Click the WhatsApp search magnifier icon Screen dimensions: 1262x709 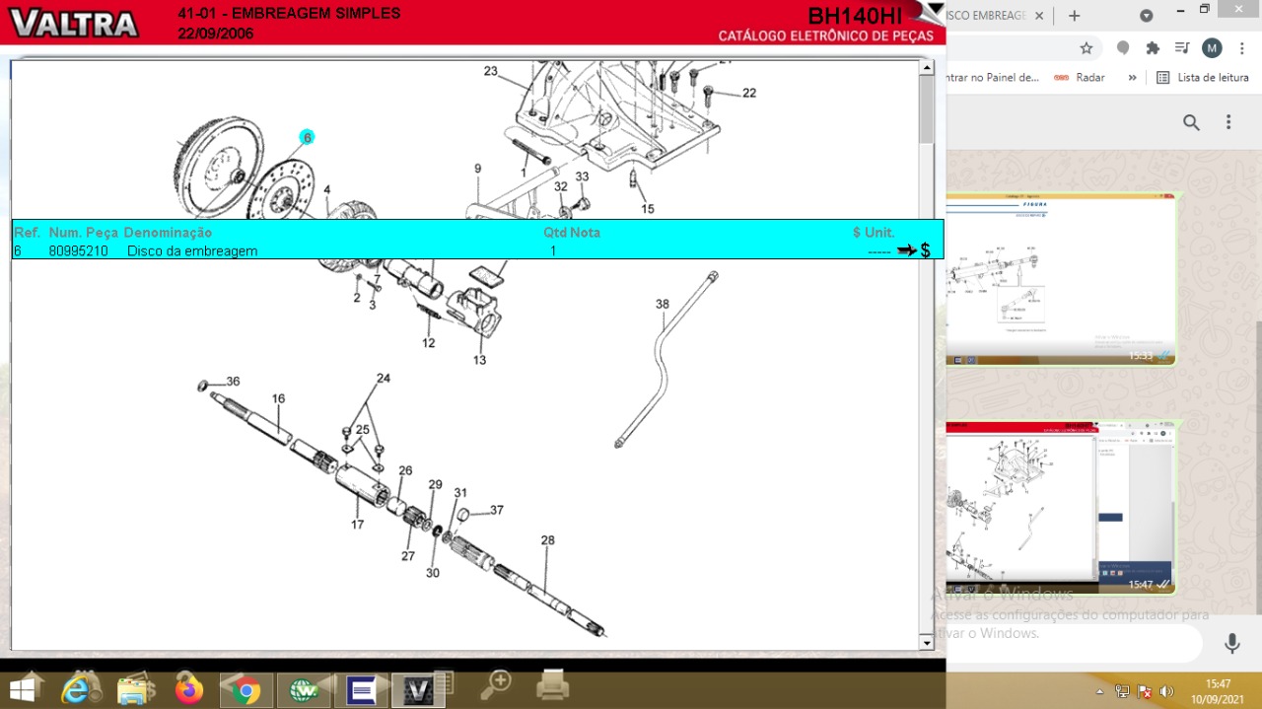point(1191,122)
